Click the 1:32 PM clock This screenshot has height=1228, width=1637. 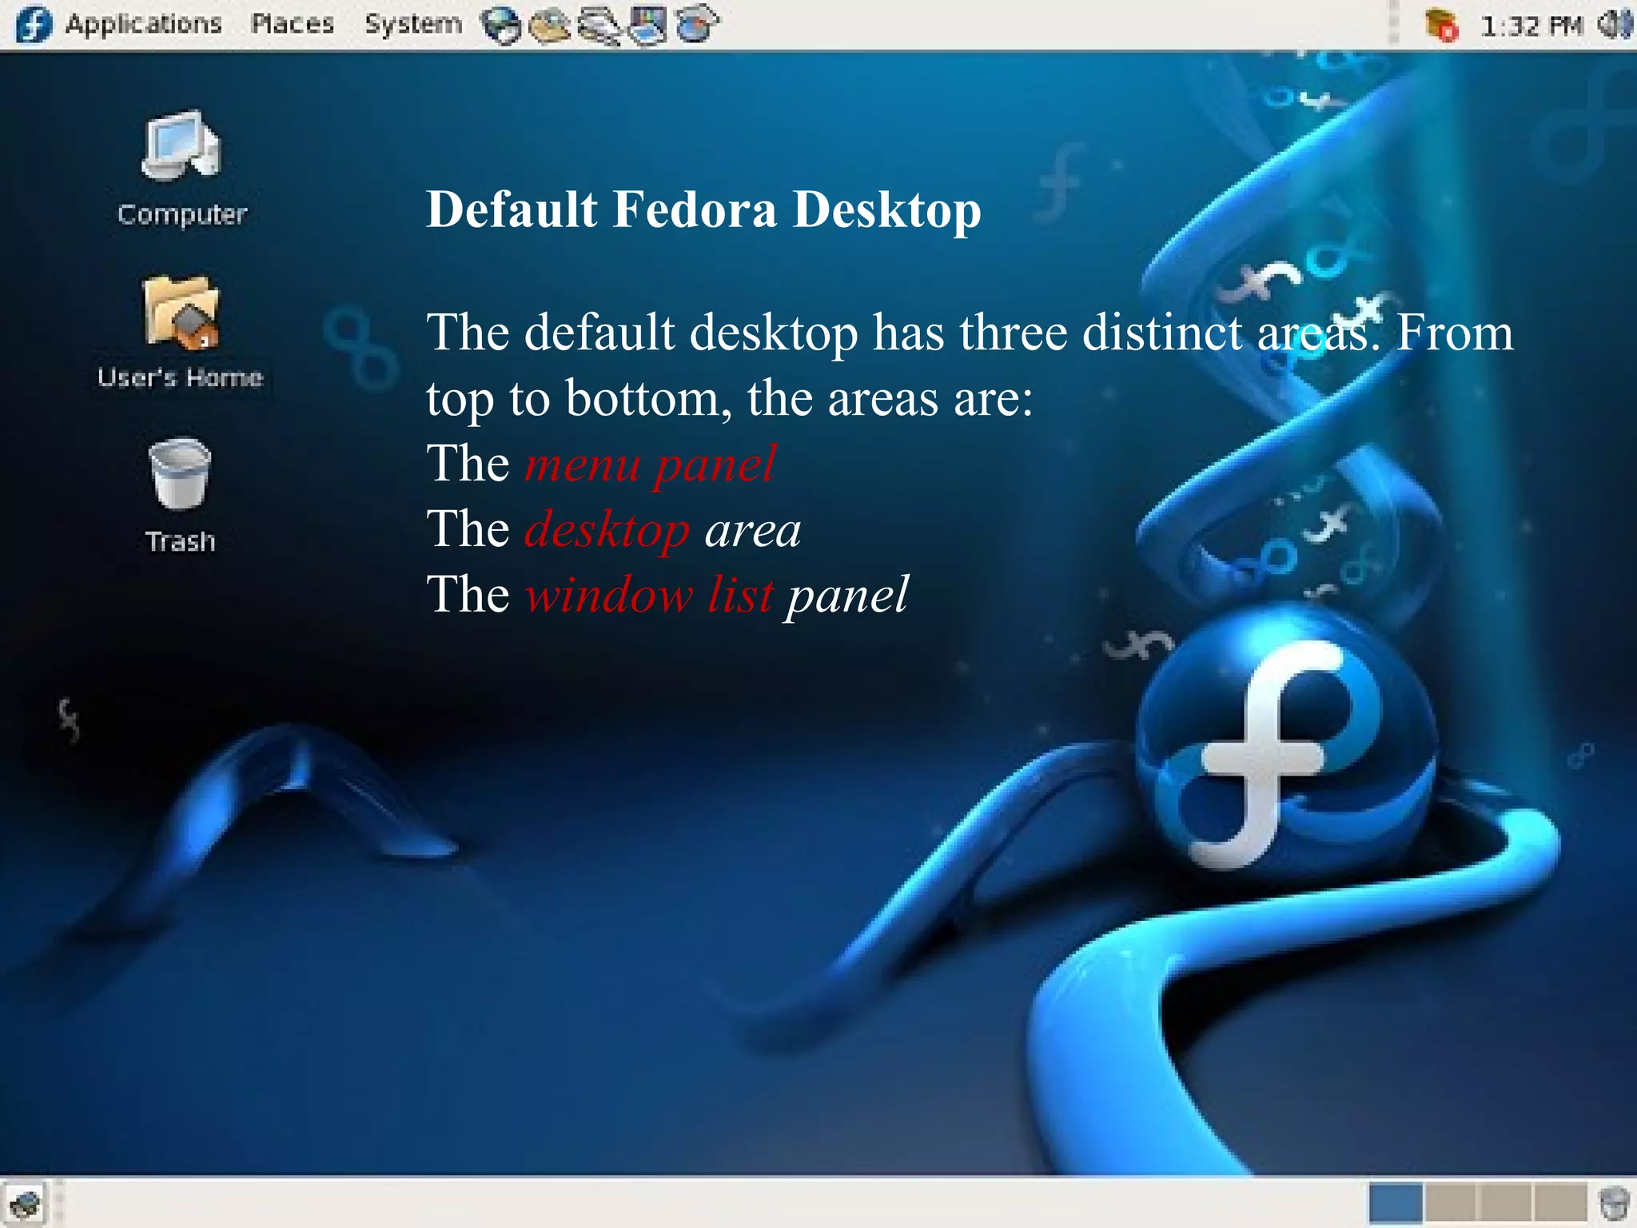(1531, 26)
